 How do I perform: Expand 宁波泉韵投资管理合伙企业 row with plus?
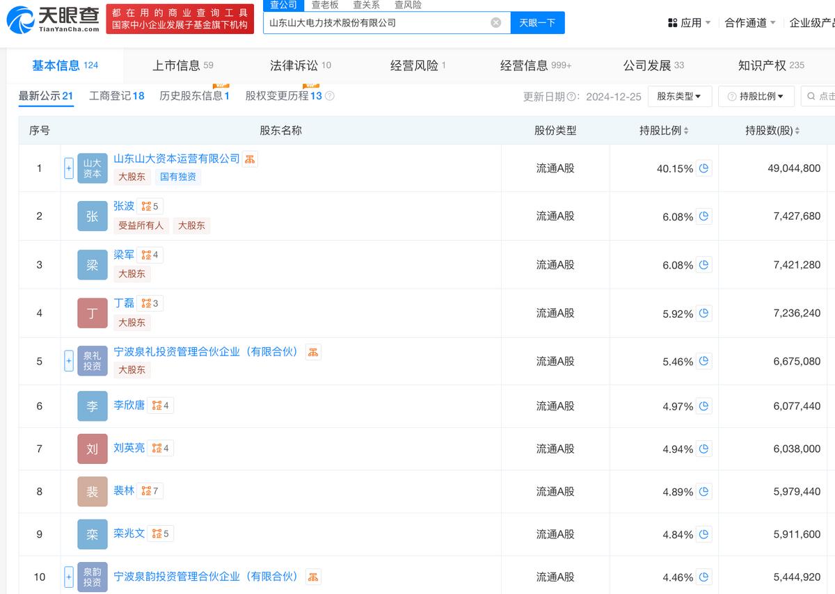[68, 577]
